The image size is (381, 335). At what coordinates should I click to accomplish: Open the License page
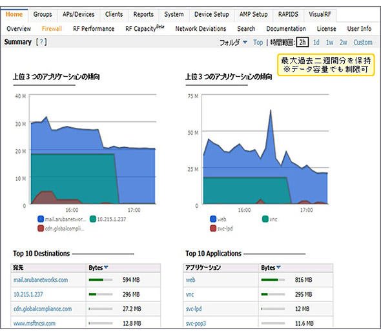326,28
